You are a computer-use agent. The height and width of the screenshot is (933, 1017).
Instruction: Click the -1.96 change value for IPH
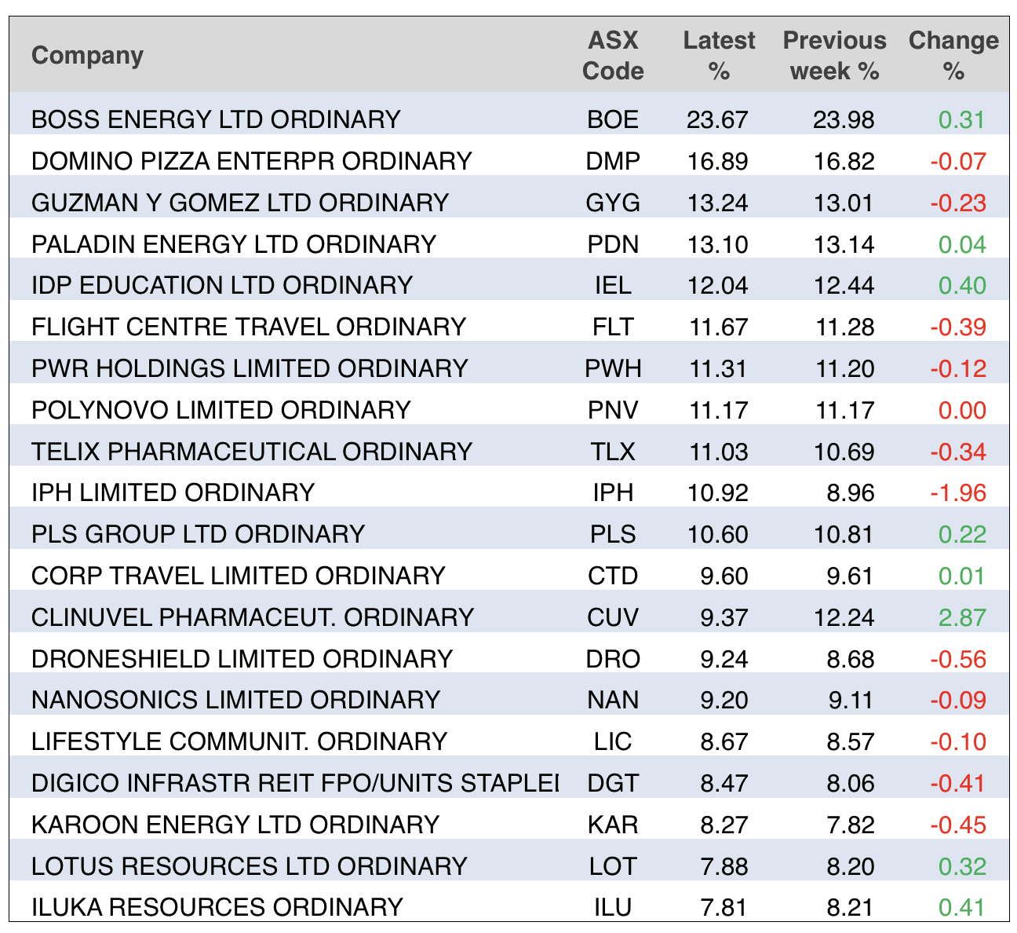958,493
